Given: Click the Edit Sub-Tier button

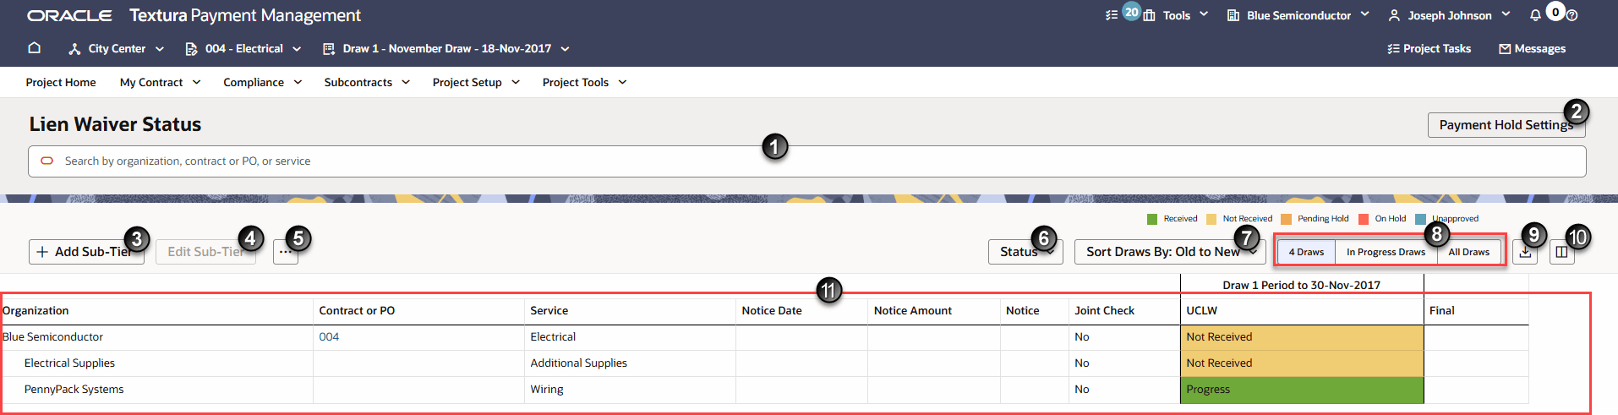Looking at the screenshot, I should [205, 252].
